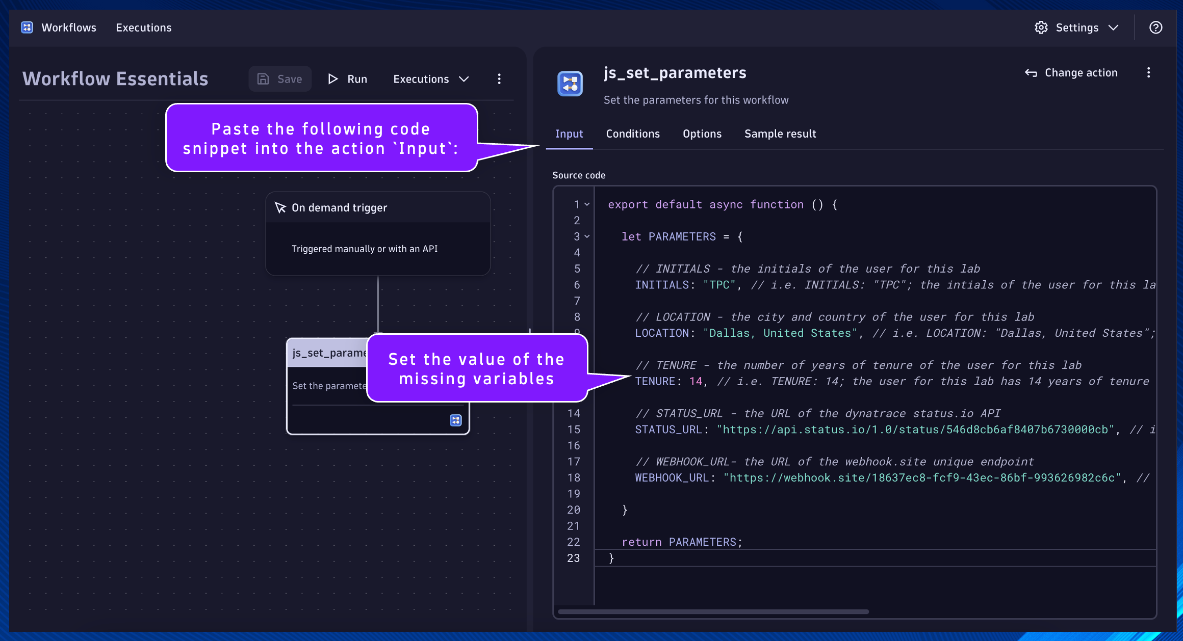Click the Source code label
1183x641 pixels.
click(x=579, y=175)
